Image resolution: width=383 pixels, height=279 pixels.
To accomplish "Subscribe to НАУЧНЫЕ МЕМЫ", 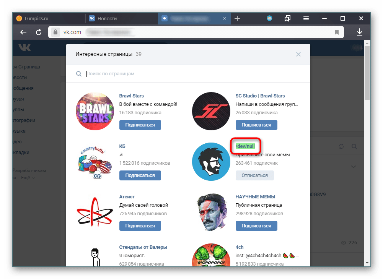I will [x=256, y=226].
